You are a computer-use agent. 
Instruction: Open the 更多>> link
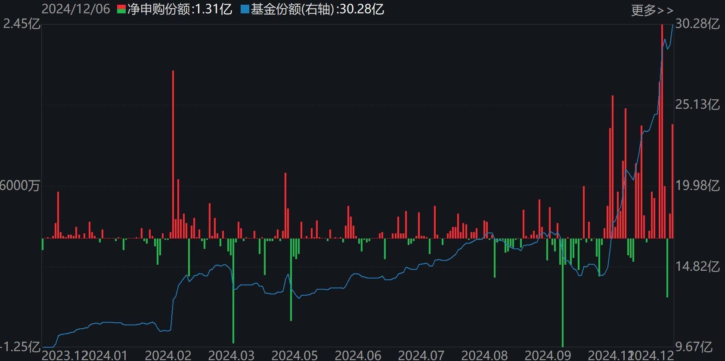[x=652, y=10]
